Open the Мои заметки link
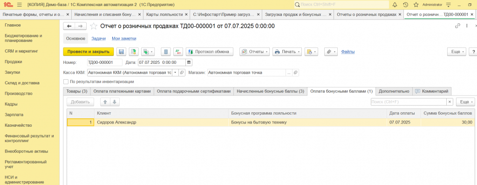 click(x=124, y=39)
